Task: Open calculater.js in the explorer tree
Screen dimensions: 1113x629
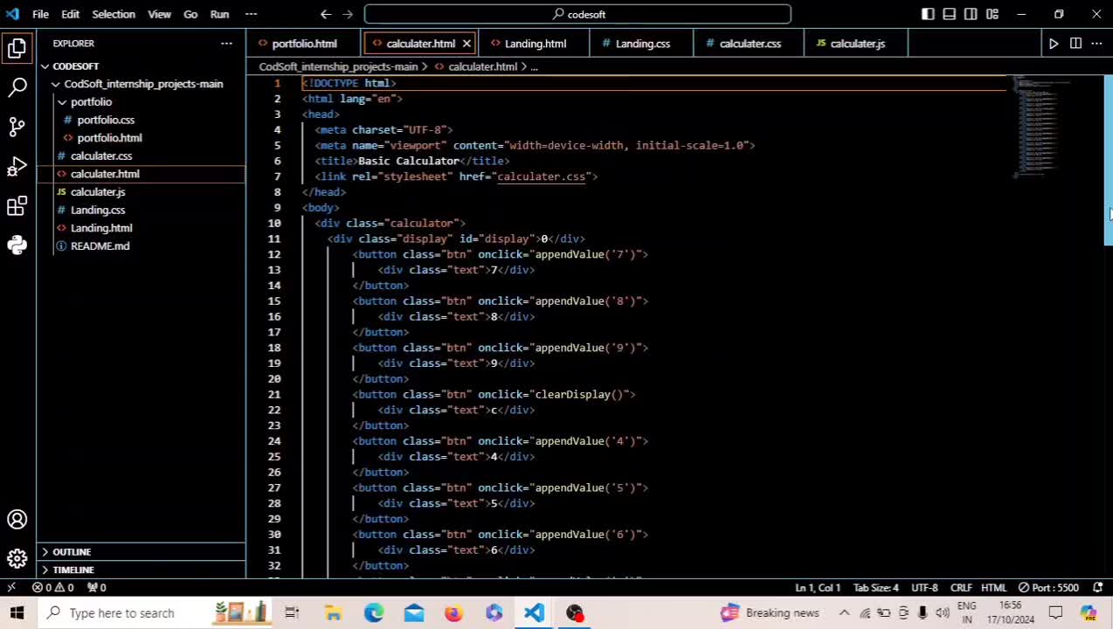Action: tap(140, 191)
